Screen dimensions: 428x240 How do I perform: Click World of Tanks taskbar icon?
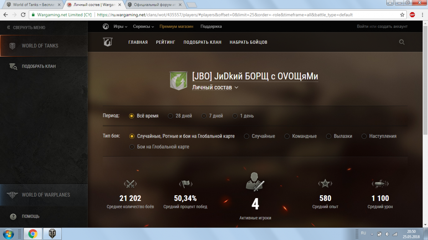(52, 234)
